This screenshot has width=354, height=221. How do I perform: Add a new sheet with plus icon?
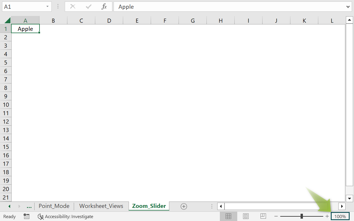[184, 206]
